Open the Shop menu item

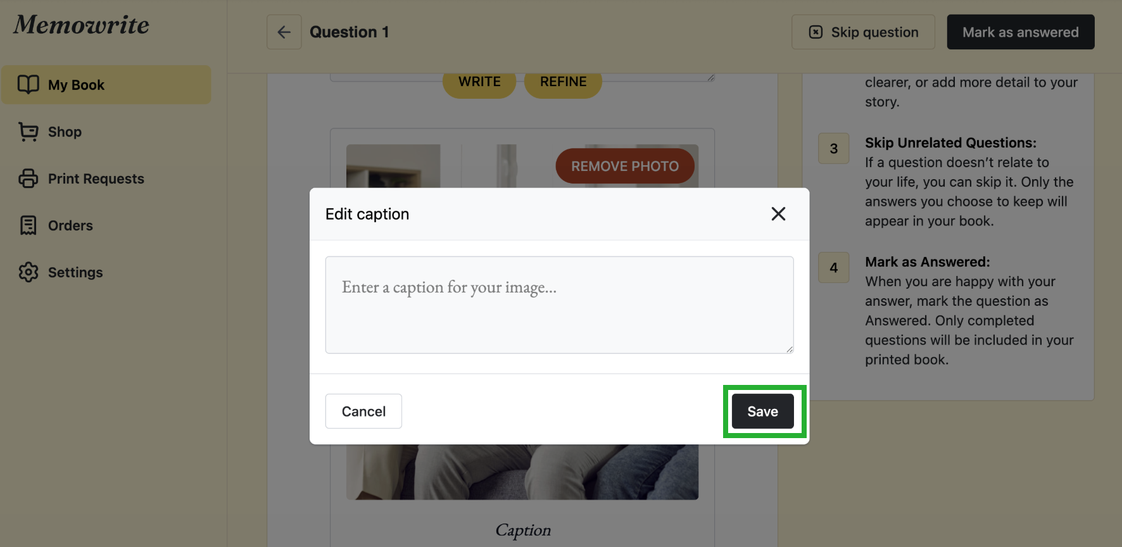65,132
